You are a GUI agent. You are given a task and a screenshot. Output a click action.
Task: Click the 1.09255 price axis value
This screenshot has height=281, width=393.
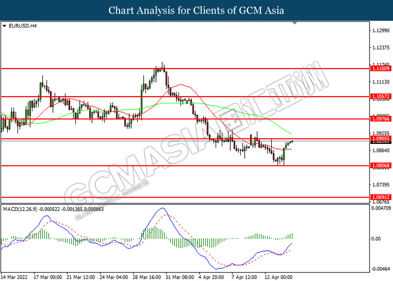click(381, 133)
